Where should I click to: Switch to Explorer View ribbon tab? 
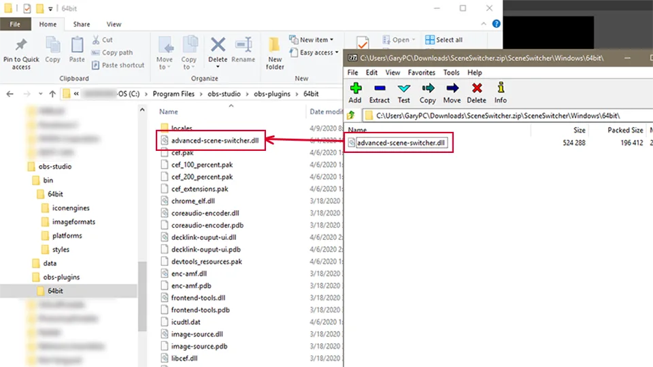[114, 24]
